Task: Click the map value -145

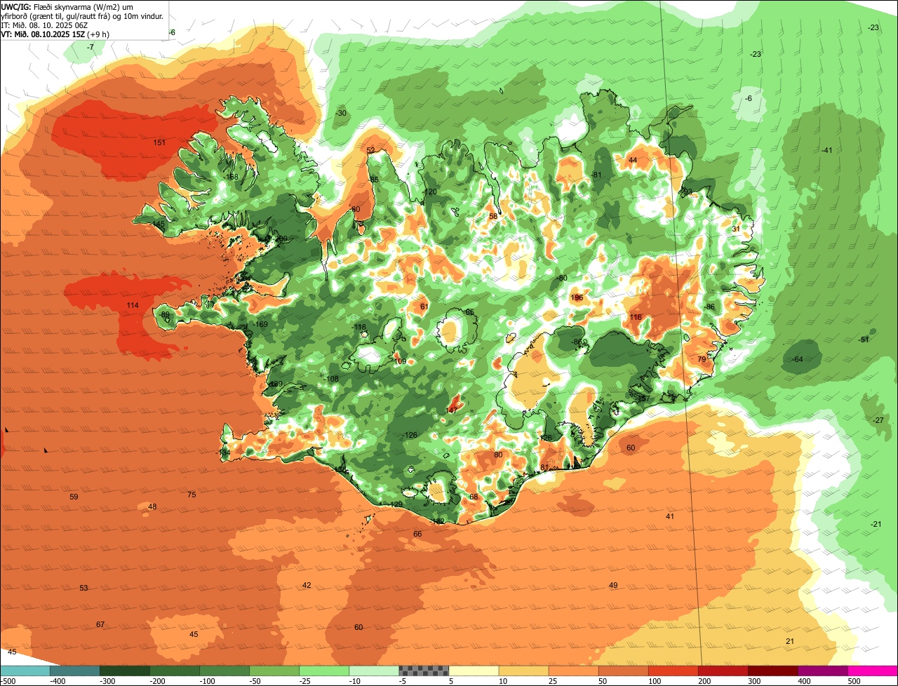Action: tap(159, 224)
